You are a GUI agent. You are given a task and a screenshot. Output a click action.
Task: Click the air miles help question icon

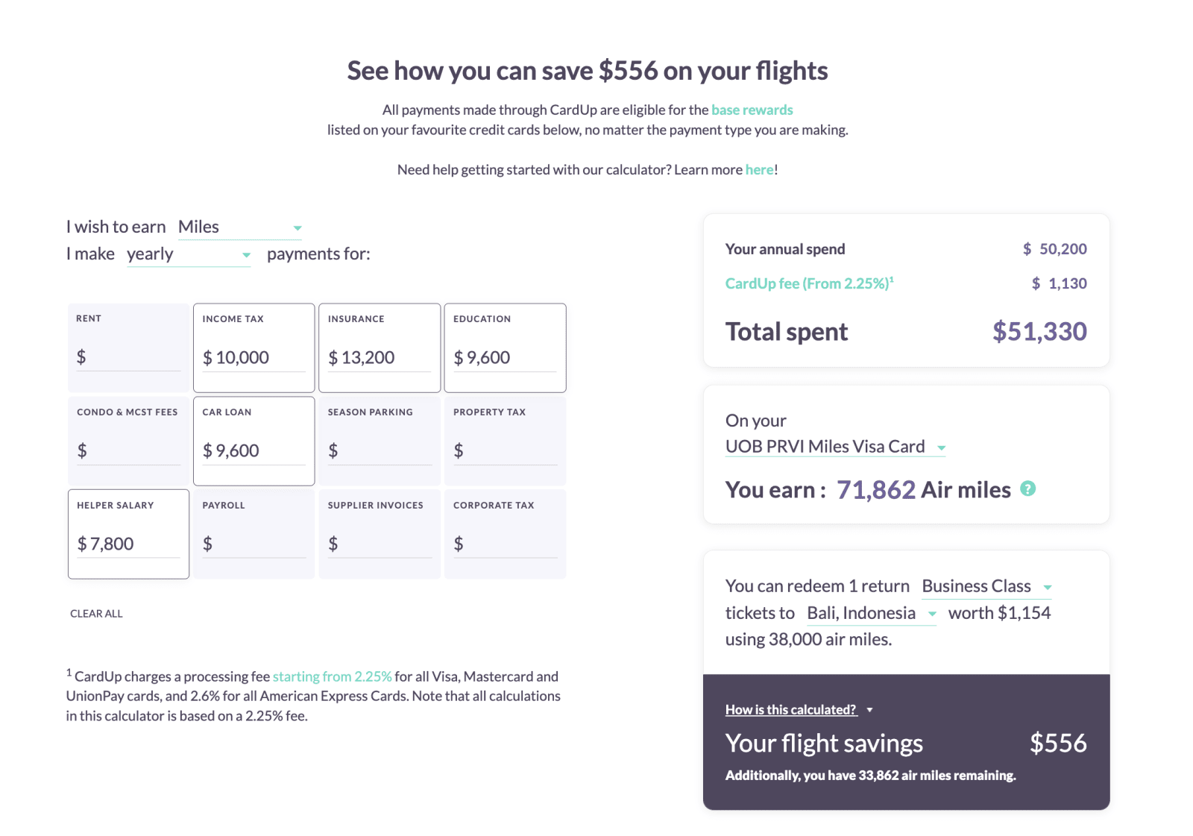click(x=1027, y=489)
